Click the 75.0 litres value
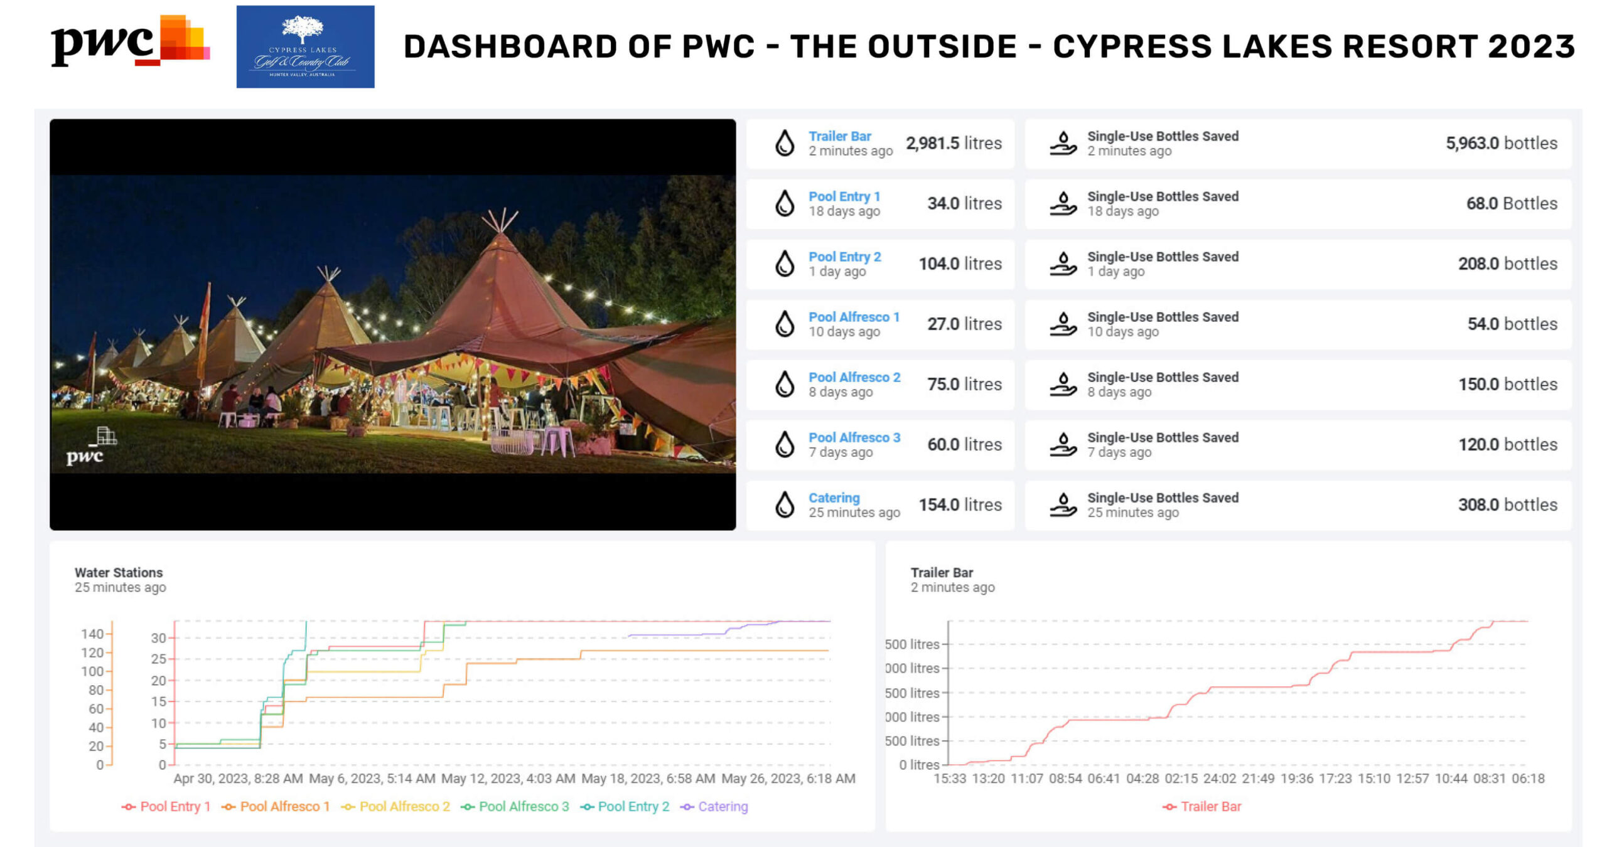Screen dimensions: 1607x847 pos(964,384)
